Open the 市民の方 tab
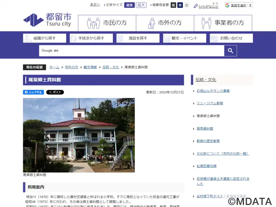276x207 pixels. point(107,23)
